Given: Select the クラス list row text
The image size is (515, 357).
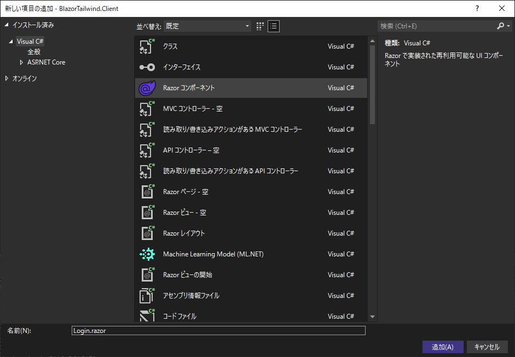Looking at the screenshot, I should 170,46.
